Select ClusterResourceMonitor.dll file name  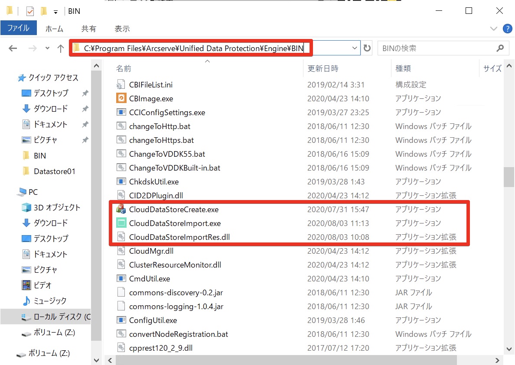click(x=175, y=265)
